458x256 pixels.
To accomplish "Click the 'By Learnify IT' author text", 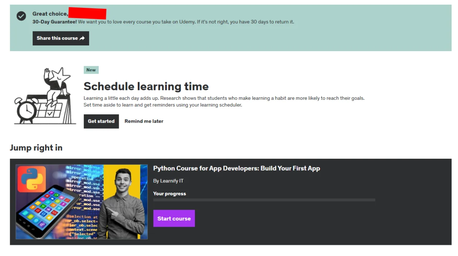I will [168, 181].
